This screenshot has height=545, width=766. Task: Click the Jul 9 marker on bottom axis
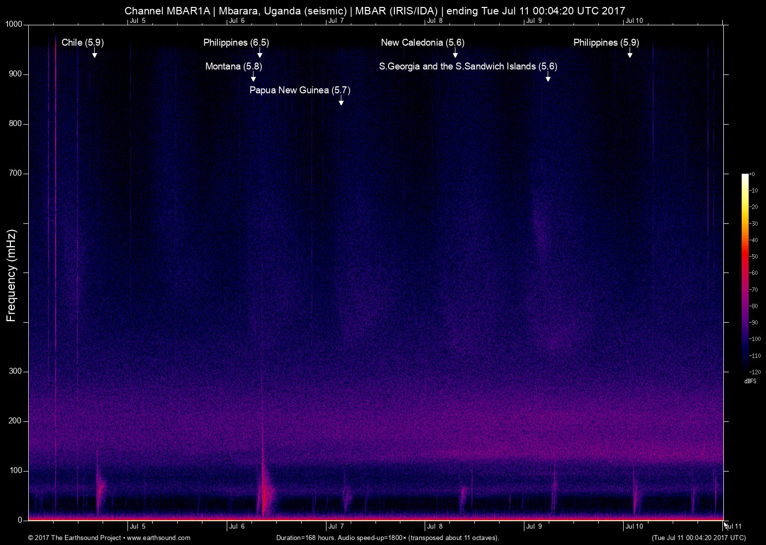[534, 527]
